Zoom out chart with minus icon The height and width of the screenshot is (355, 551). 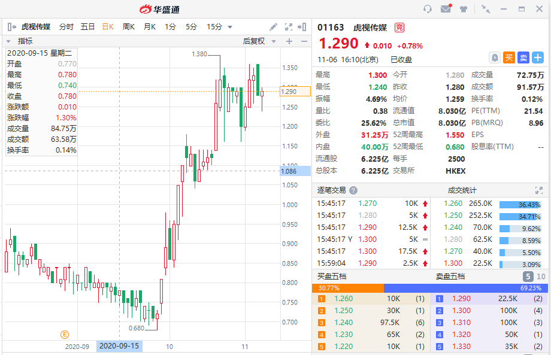(x=304, y=41)
